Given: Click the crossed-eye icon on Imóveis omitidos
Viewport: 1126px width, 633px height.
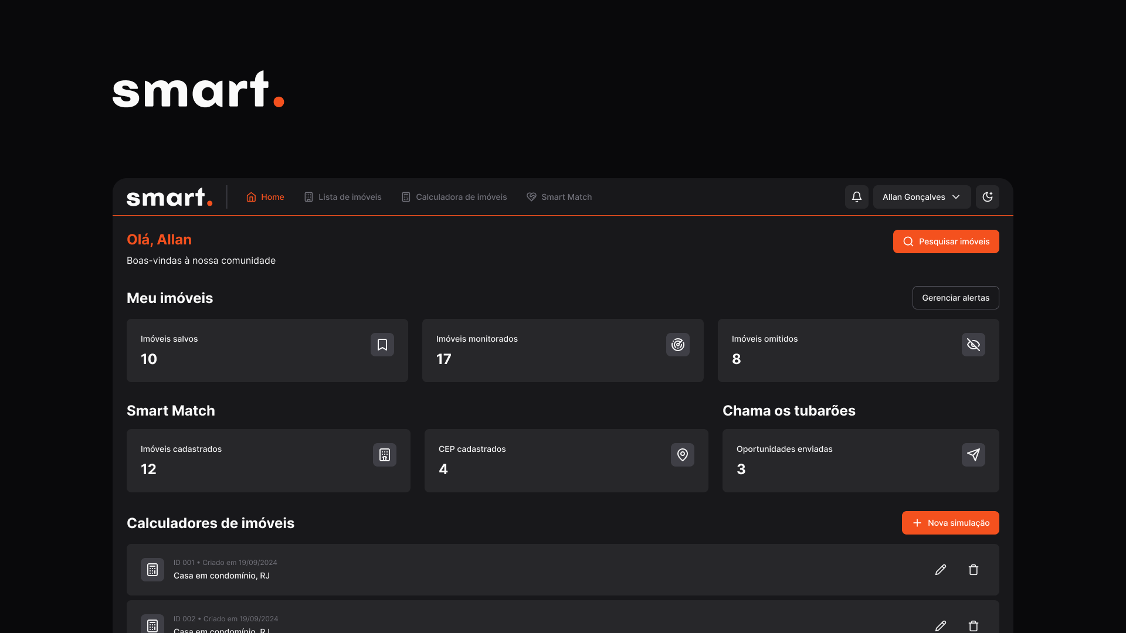Looking at the screenshot, I should (x=974, y=345).
